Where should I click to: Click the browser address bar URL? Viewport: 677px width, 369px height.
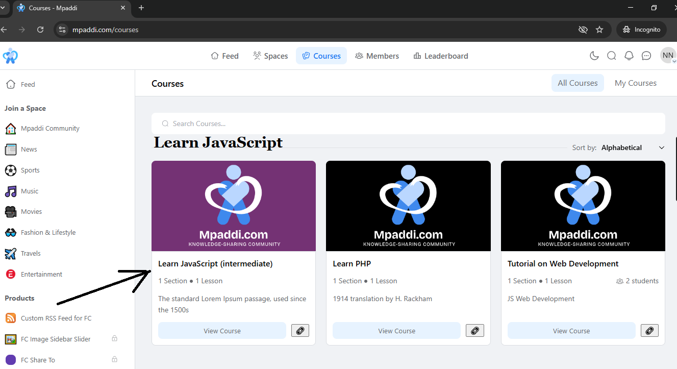pos(106,30)
